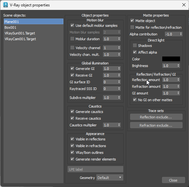Select VRaySun001.Target in the scene objects list

(33, 33)
